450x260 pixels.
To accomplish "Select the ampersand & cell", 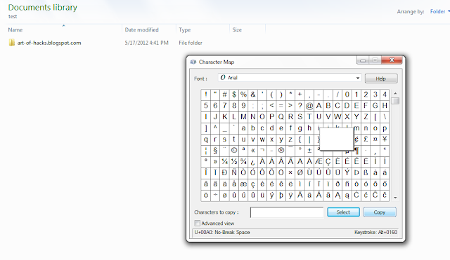I will [253, 95].
